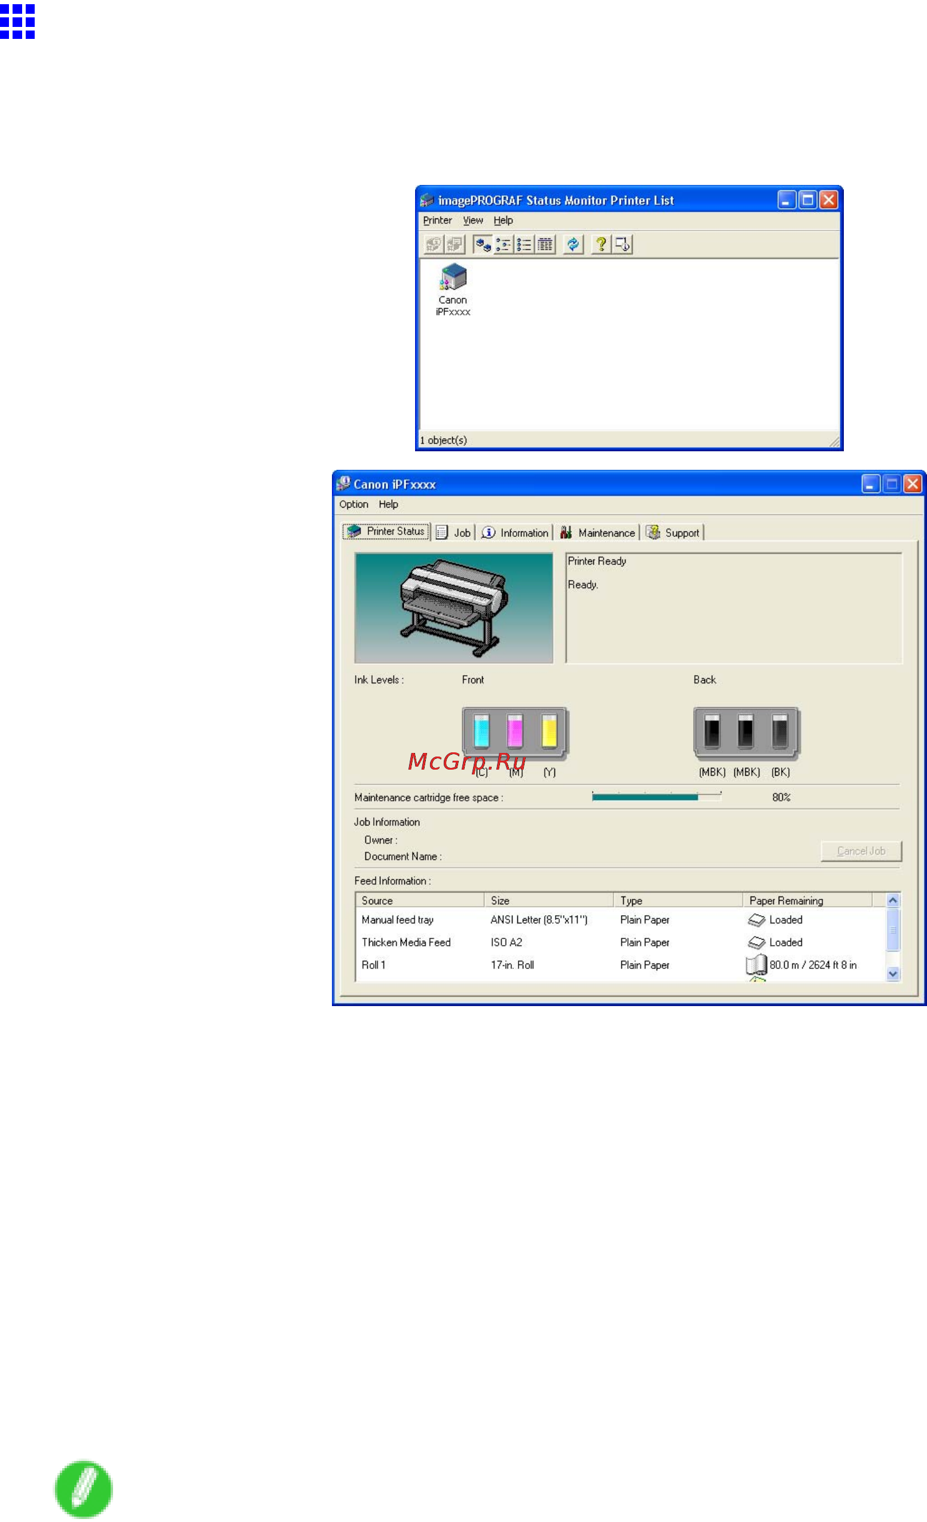Open the View menu in Printer List

[472, 220]
